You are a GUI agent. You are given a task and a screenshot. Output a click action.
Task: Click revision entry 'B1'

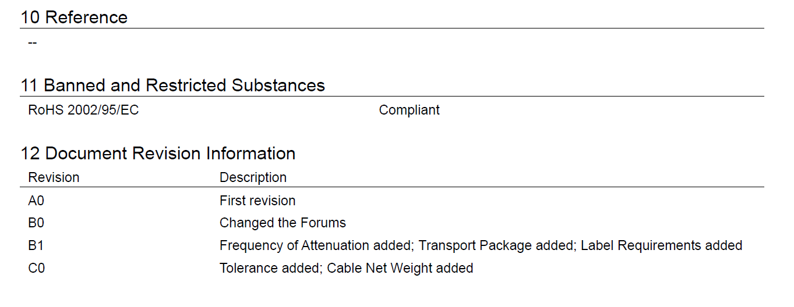36,246
